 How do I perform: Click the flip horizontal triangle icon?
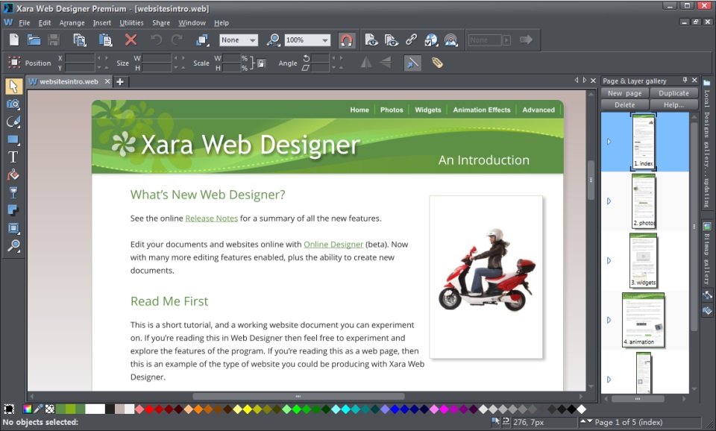click(365, 63)
